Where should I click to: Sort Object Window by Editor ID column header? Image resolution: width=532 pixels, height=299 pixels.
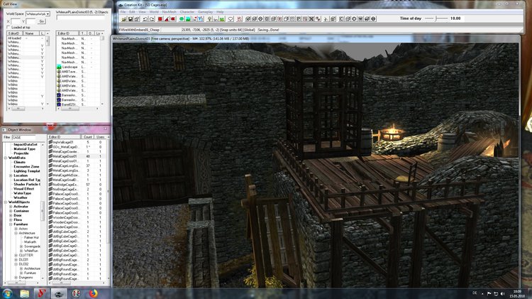65,137
